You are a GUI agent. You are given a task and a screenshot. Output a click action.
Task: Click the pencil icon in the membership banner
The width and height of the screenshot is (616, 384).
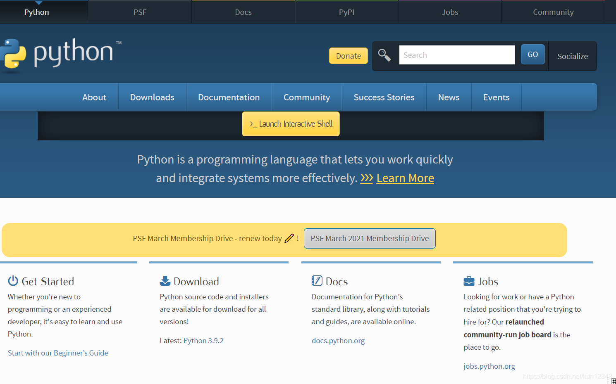(289, 238)
